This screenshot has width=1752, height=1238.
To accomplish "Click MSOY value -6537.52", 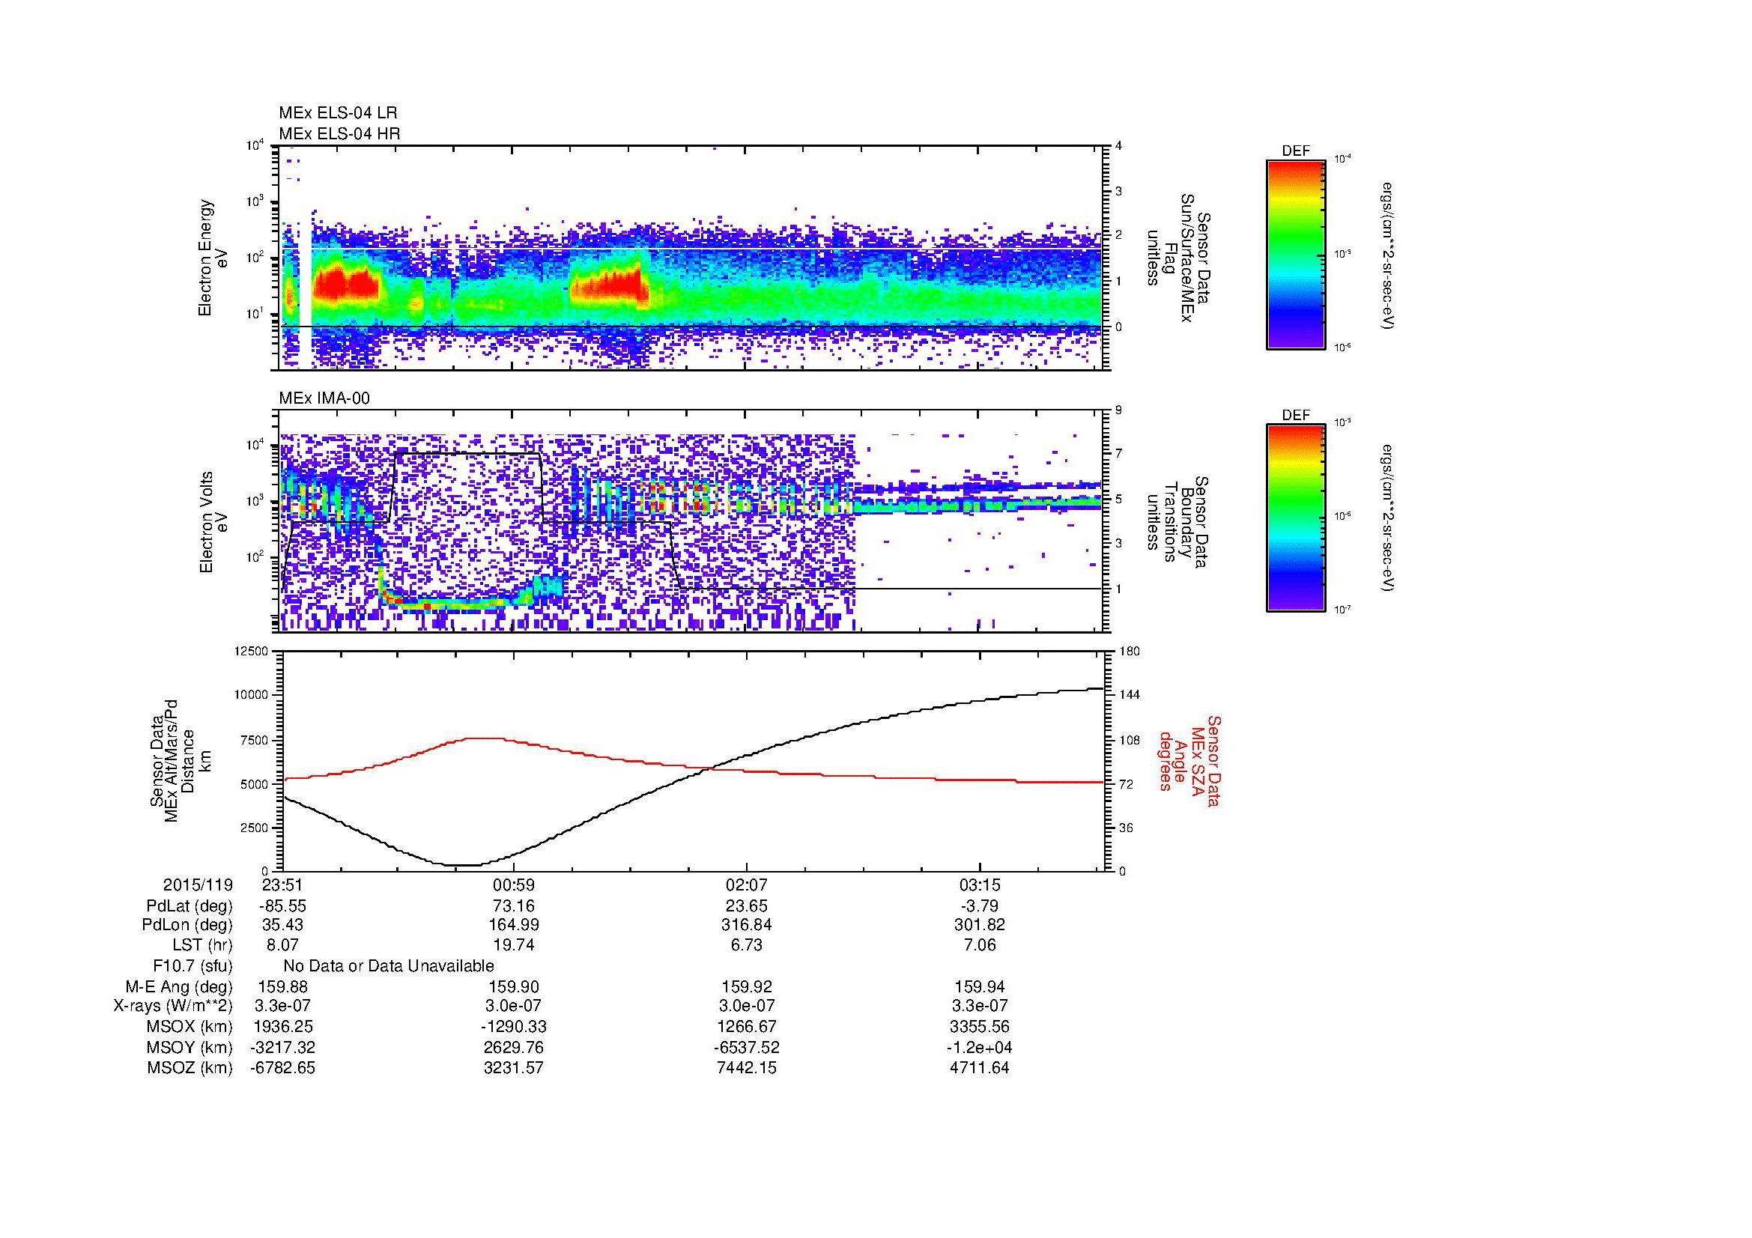I will click(x=746, y=1047).
